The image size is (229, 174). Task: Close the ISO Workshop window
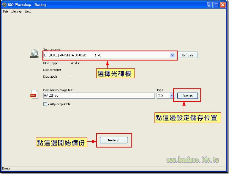tap(223, 5)
